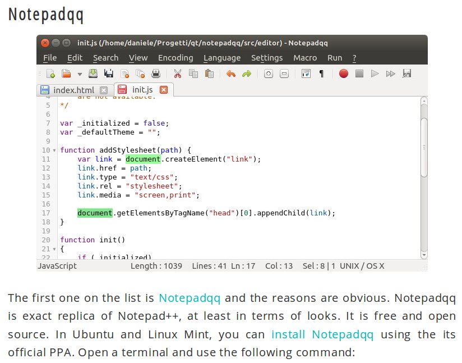Click JavaScript language in status bar
462x363 pixels.
pos(57,266)
